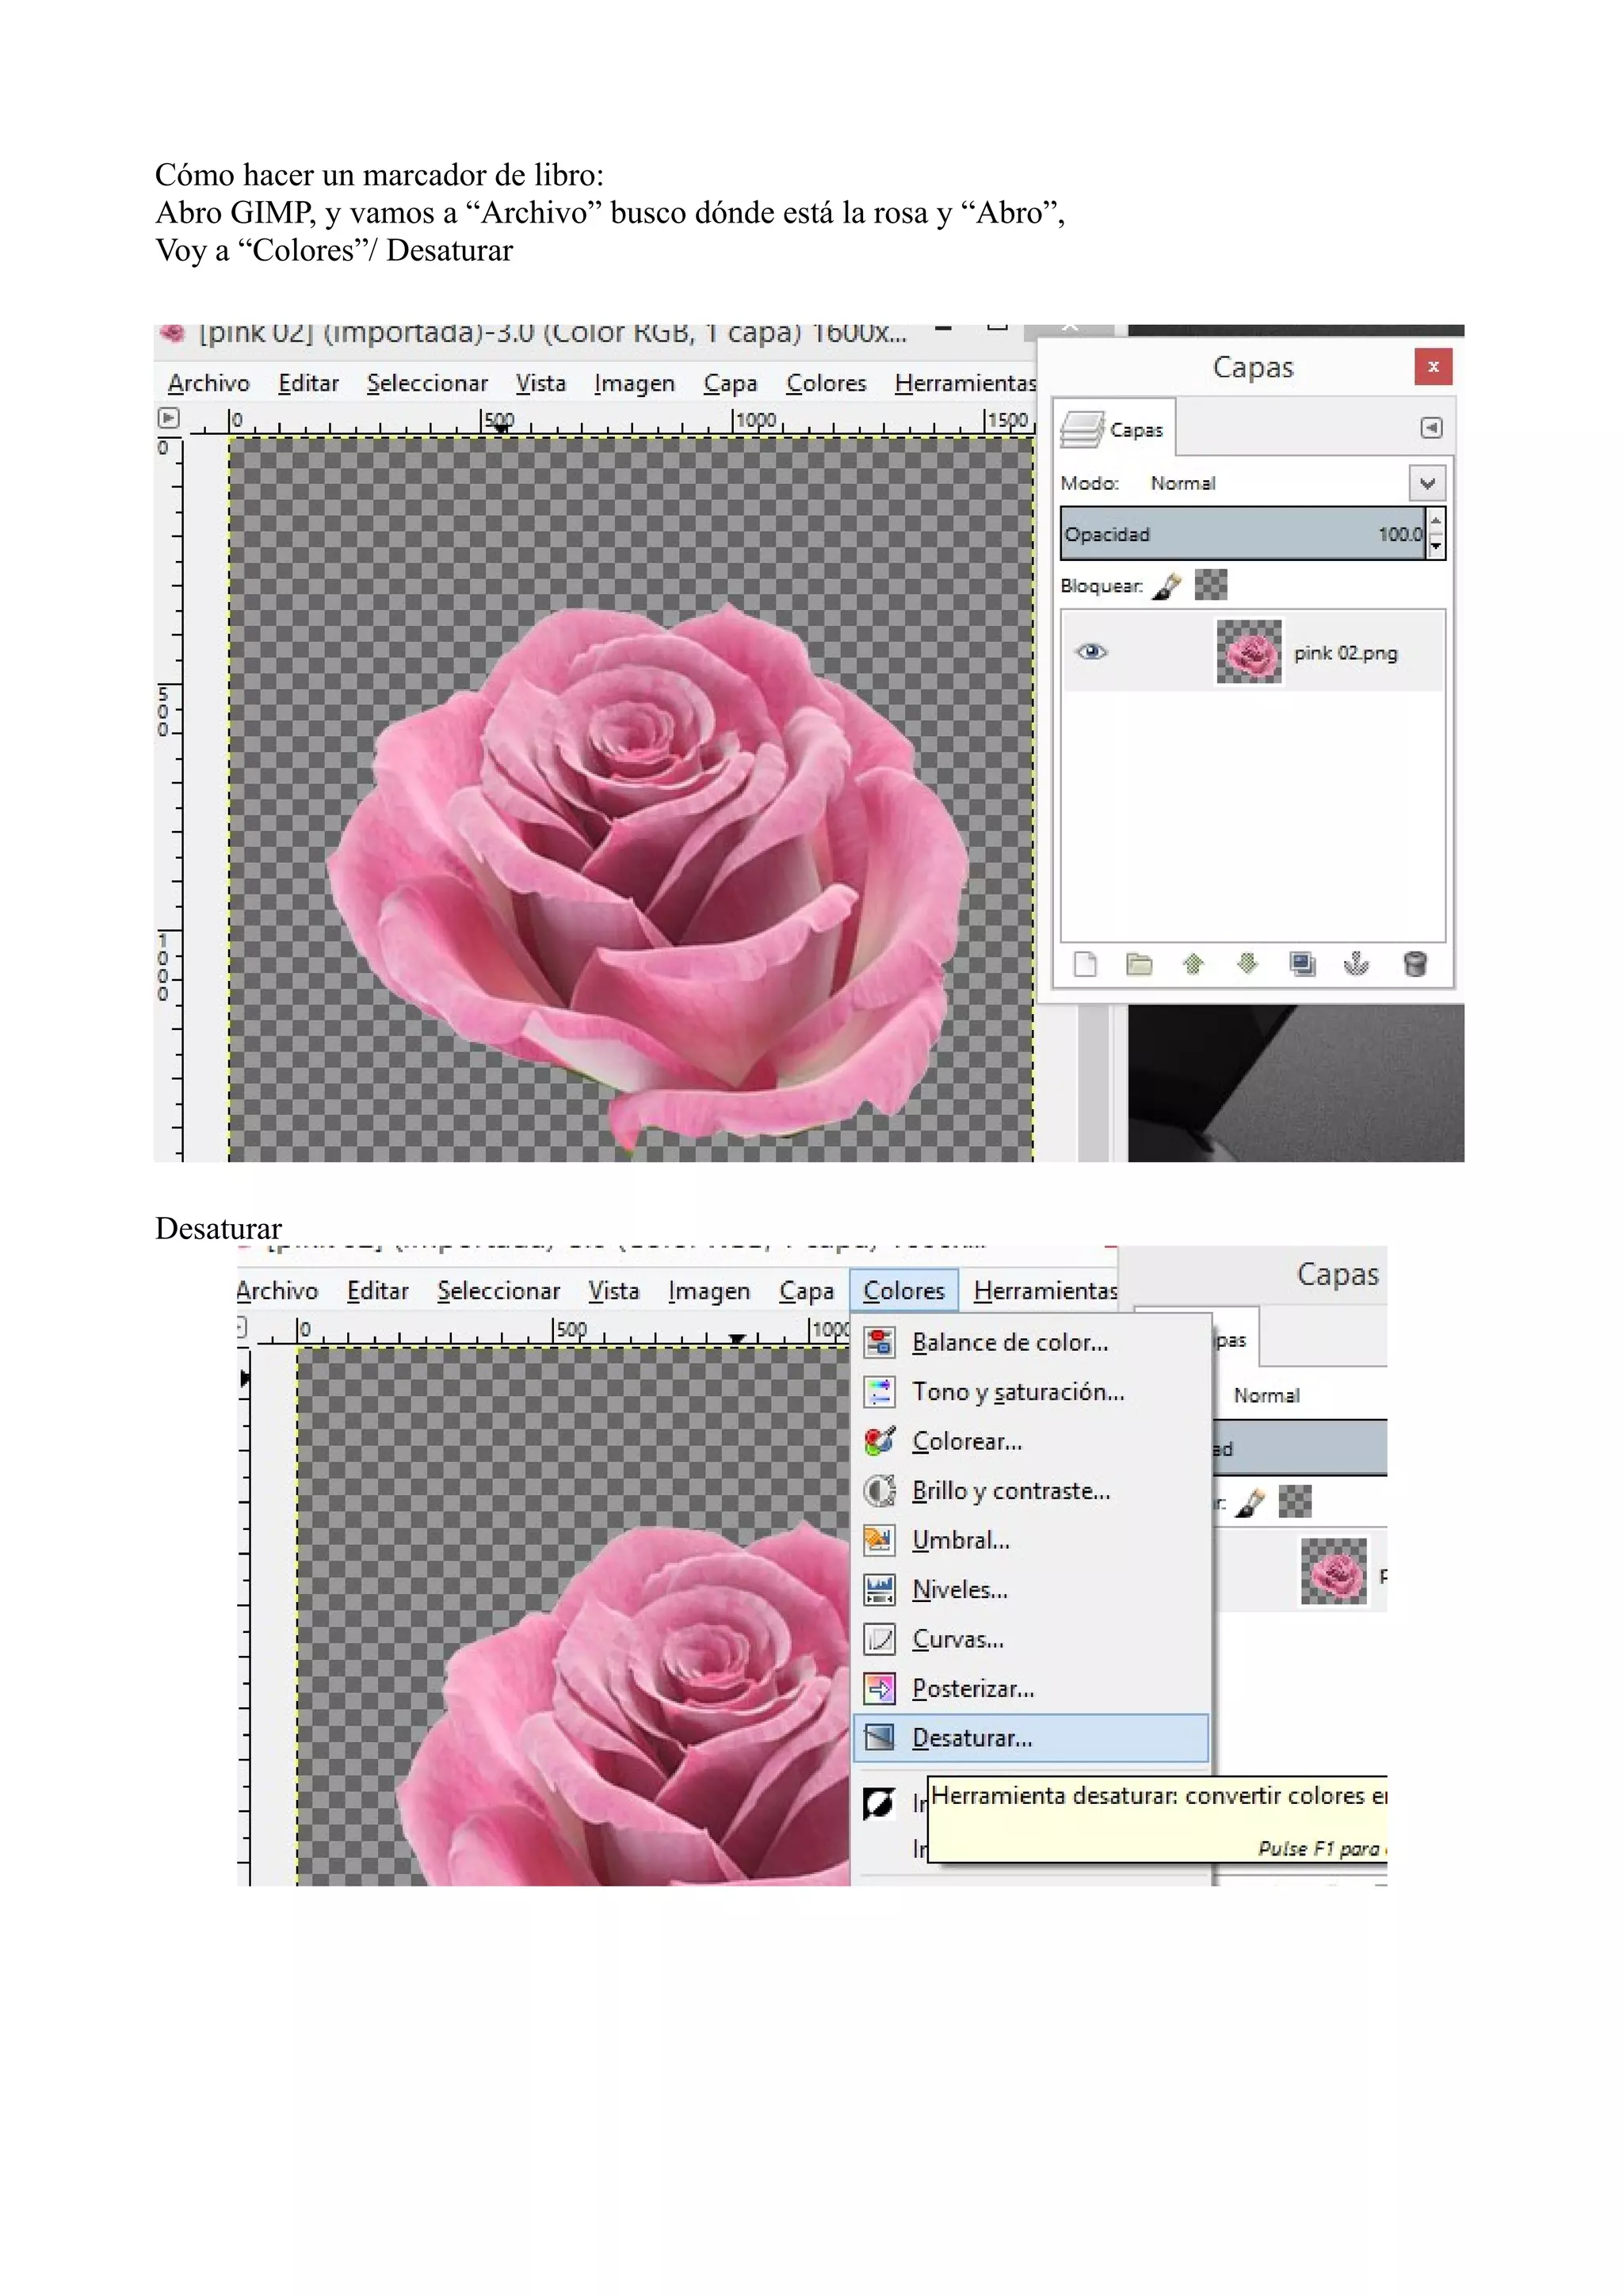Create a new layer in the Capas panel
The height and width of the screenshot is (2296, 1623).
[x=1085, y=964]
